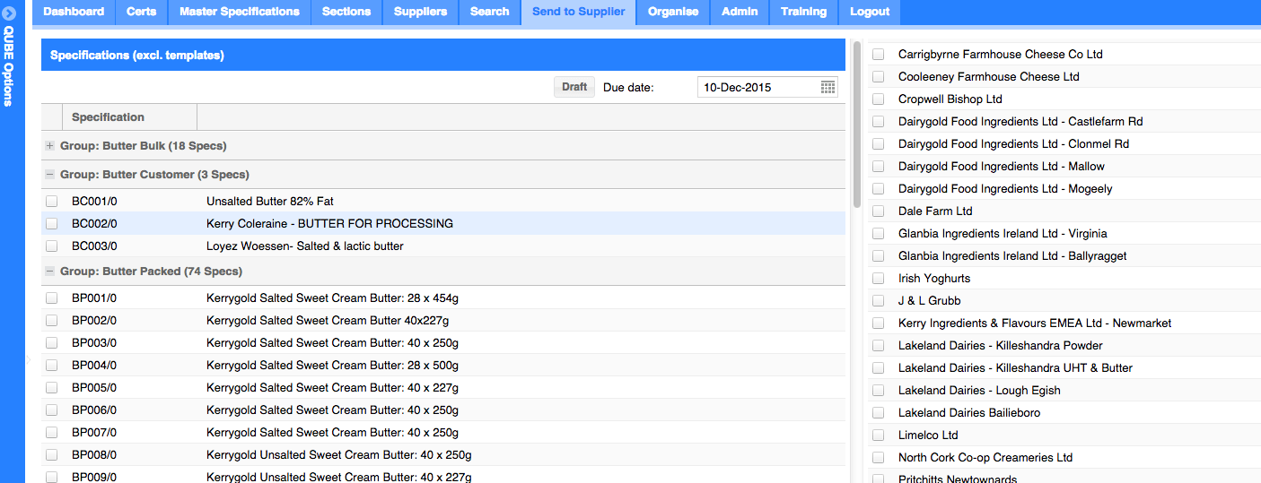
Task: Tick the checkbox for BC001/0
Action: (x=52, y=202)
